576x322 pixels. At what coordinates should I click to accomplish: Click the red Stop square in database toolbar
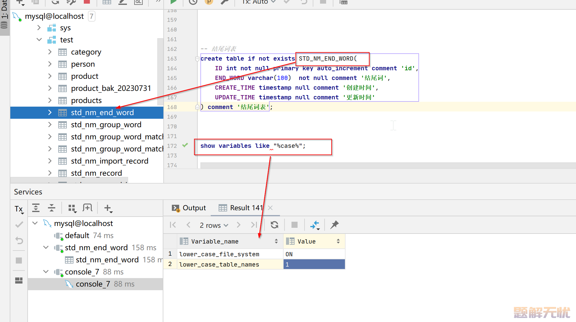pos(87,2)
